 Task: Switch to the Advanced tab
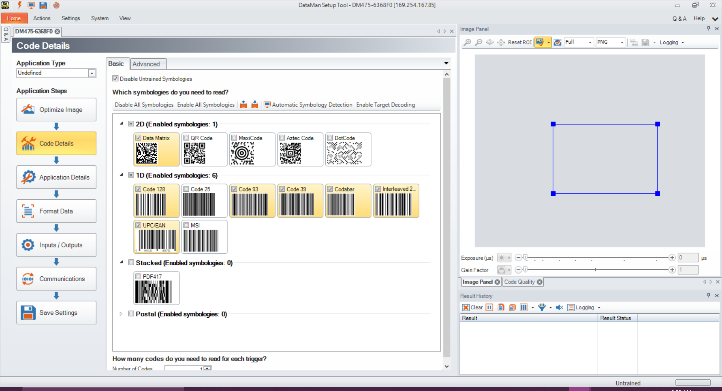point(146,64)
